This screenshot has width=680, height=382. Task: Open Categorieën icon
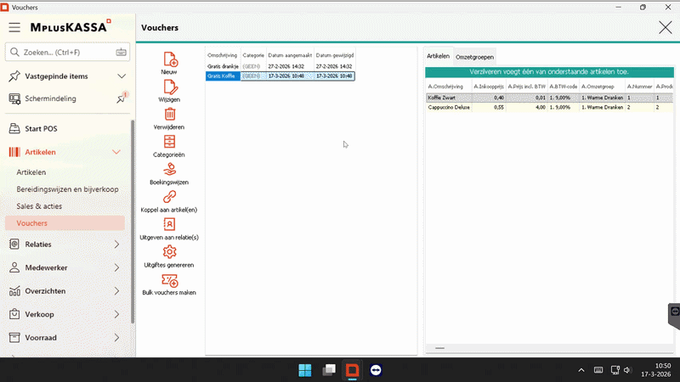coord(169,142)
